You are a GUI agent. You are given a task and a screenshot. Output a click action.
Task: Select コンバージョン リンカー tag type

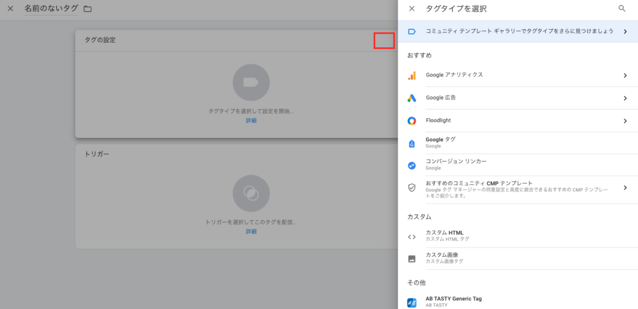pos(518,165)
